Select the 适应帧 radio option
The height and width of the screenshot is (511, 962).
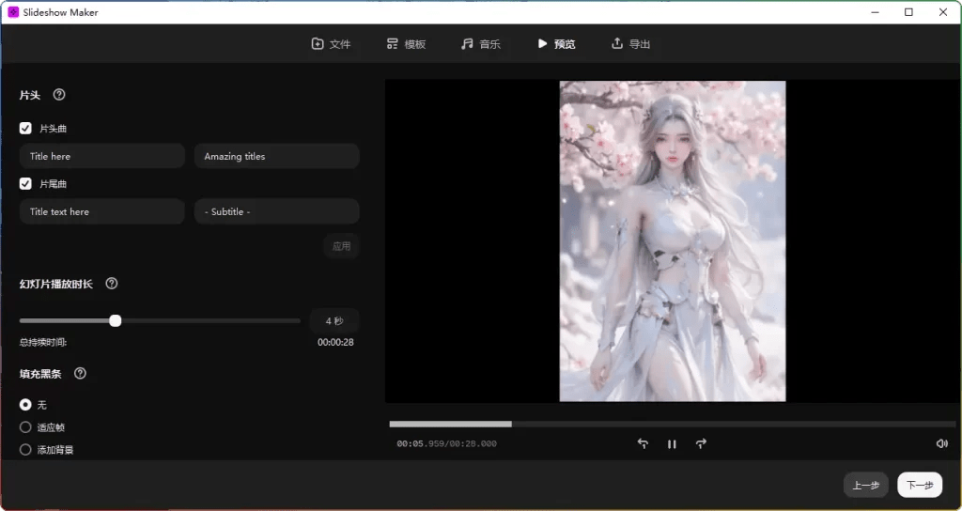pos(25,427)
